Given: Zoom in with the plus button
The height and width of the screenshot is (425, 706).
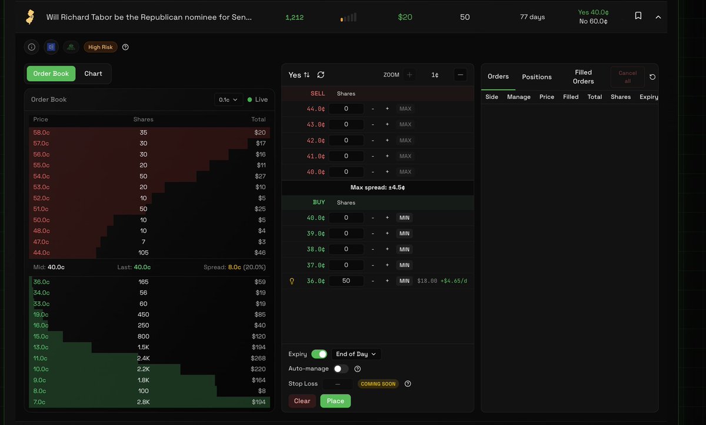Looking at the screenshot, I should 410,75.
